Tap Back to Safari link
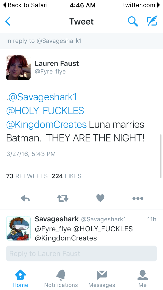The image size is (163, 290). [25, 5]
